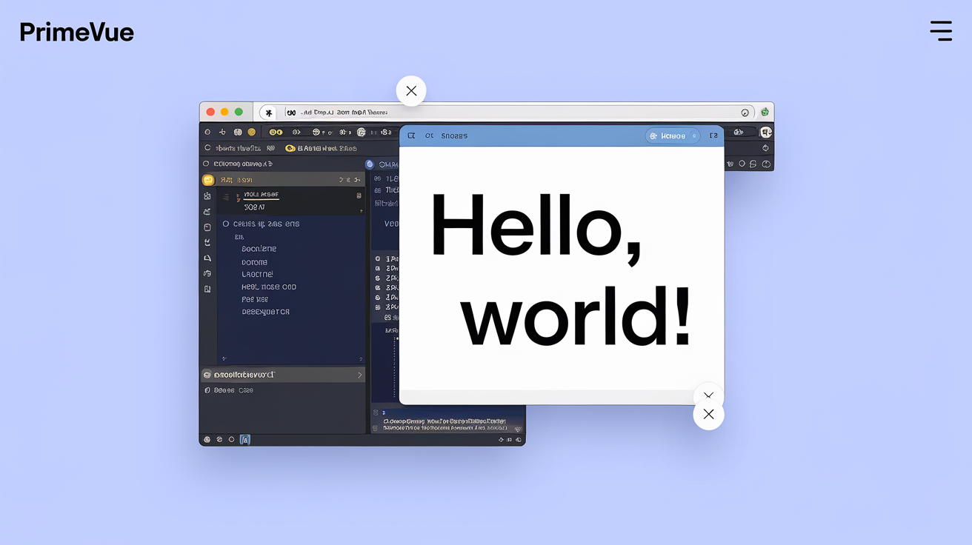This screenshot has height=545, width=972.
Task: Select the yellow folder icon in highlighted sidebar row
Action: 208,180
